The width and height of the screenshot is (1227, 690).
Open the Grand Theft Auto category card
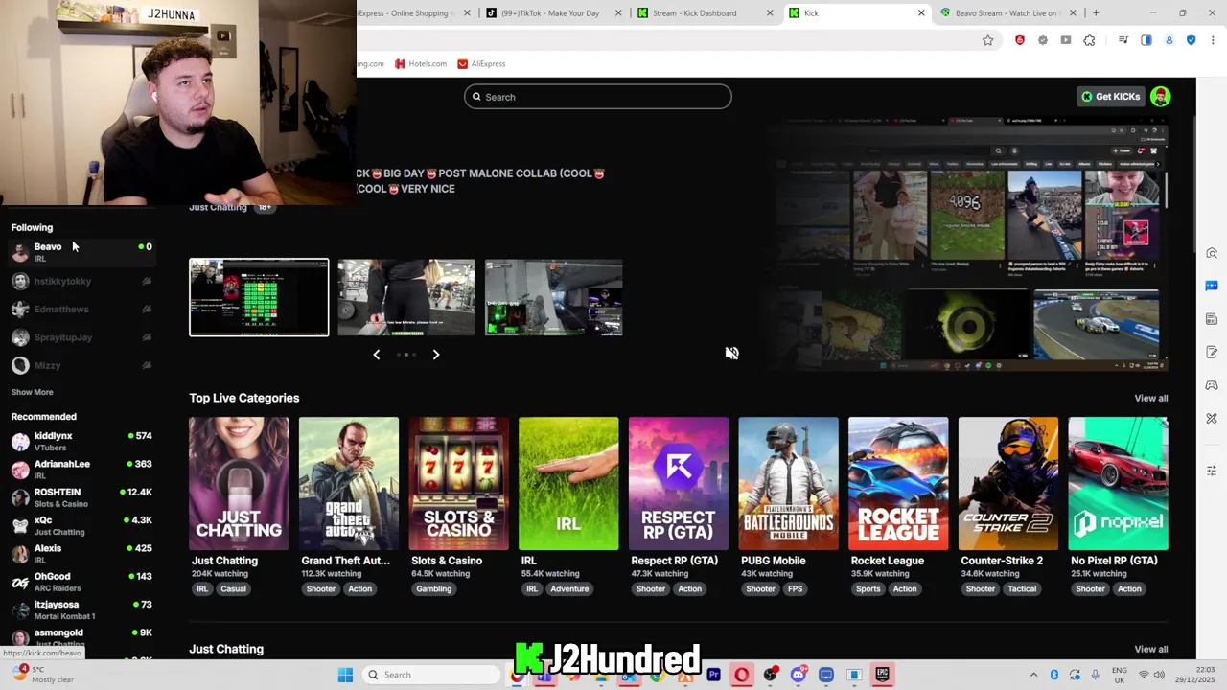click(349, 483)
